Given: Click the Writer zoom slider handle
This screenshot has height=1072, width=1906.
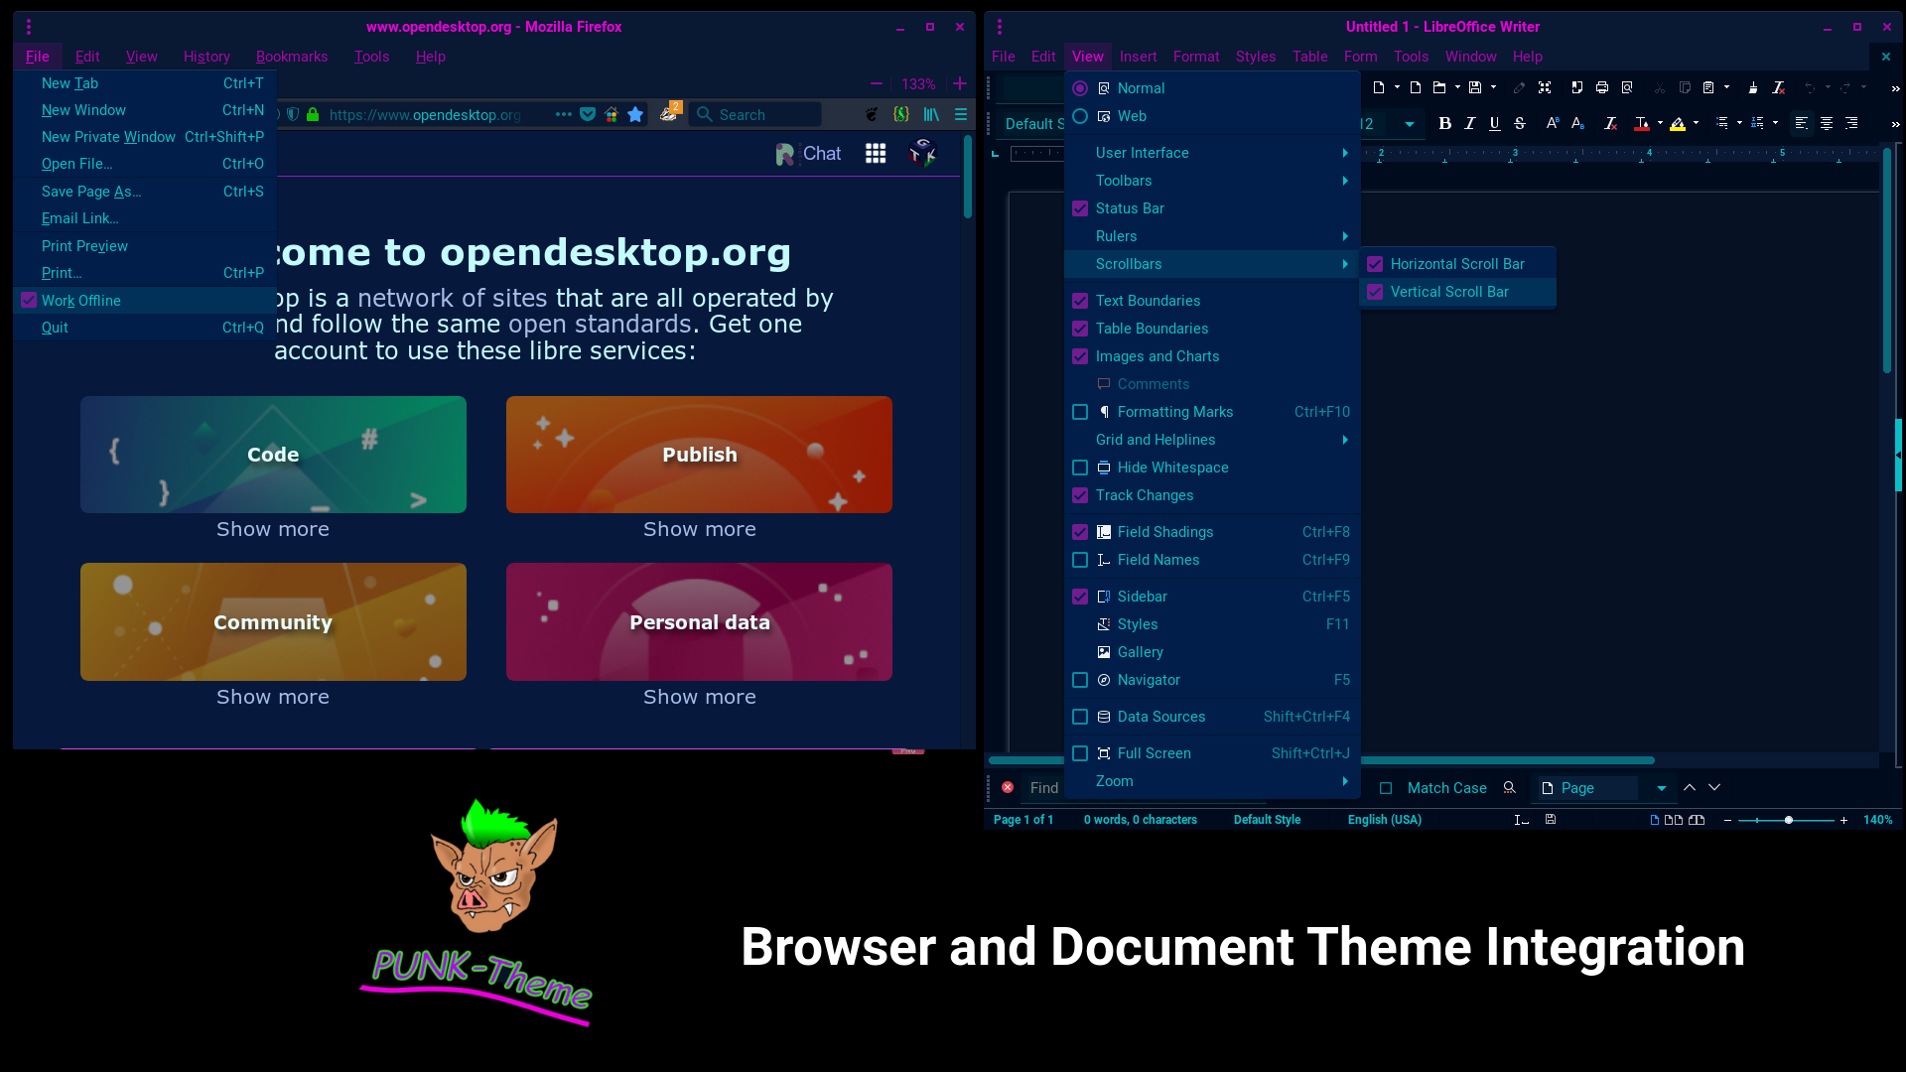Looking at the screenshot, I should 1789,820.
